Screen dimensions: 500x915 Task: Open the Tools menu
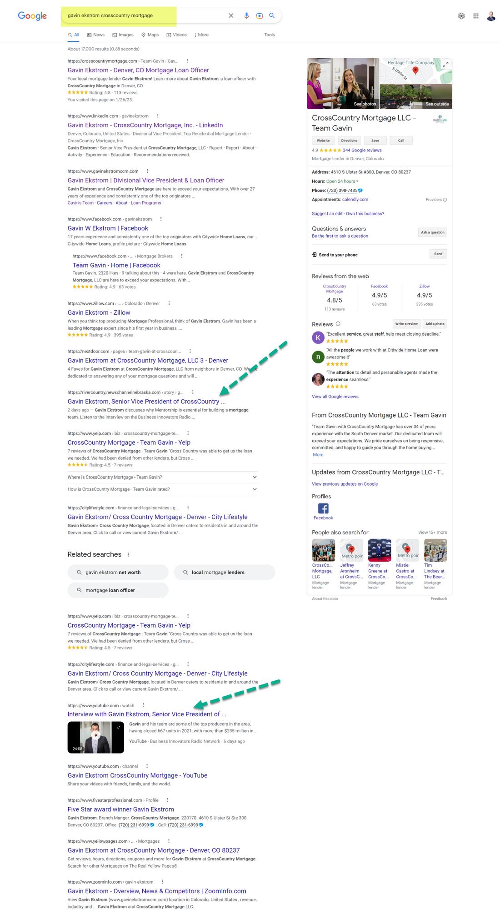coord(270,35)
